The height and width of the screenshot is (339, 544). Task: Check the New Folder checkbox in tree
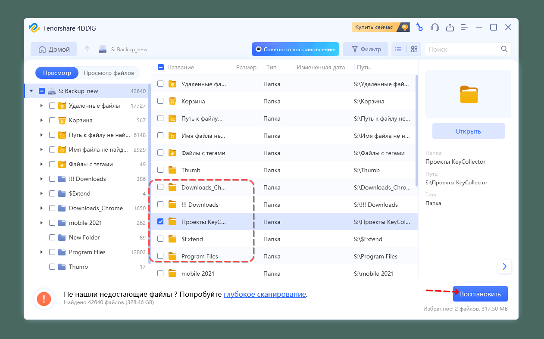[x=52, y=237]
